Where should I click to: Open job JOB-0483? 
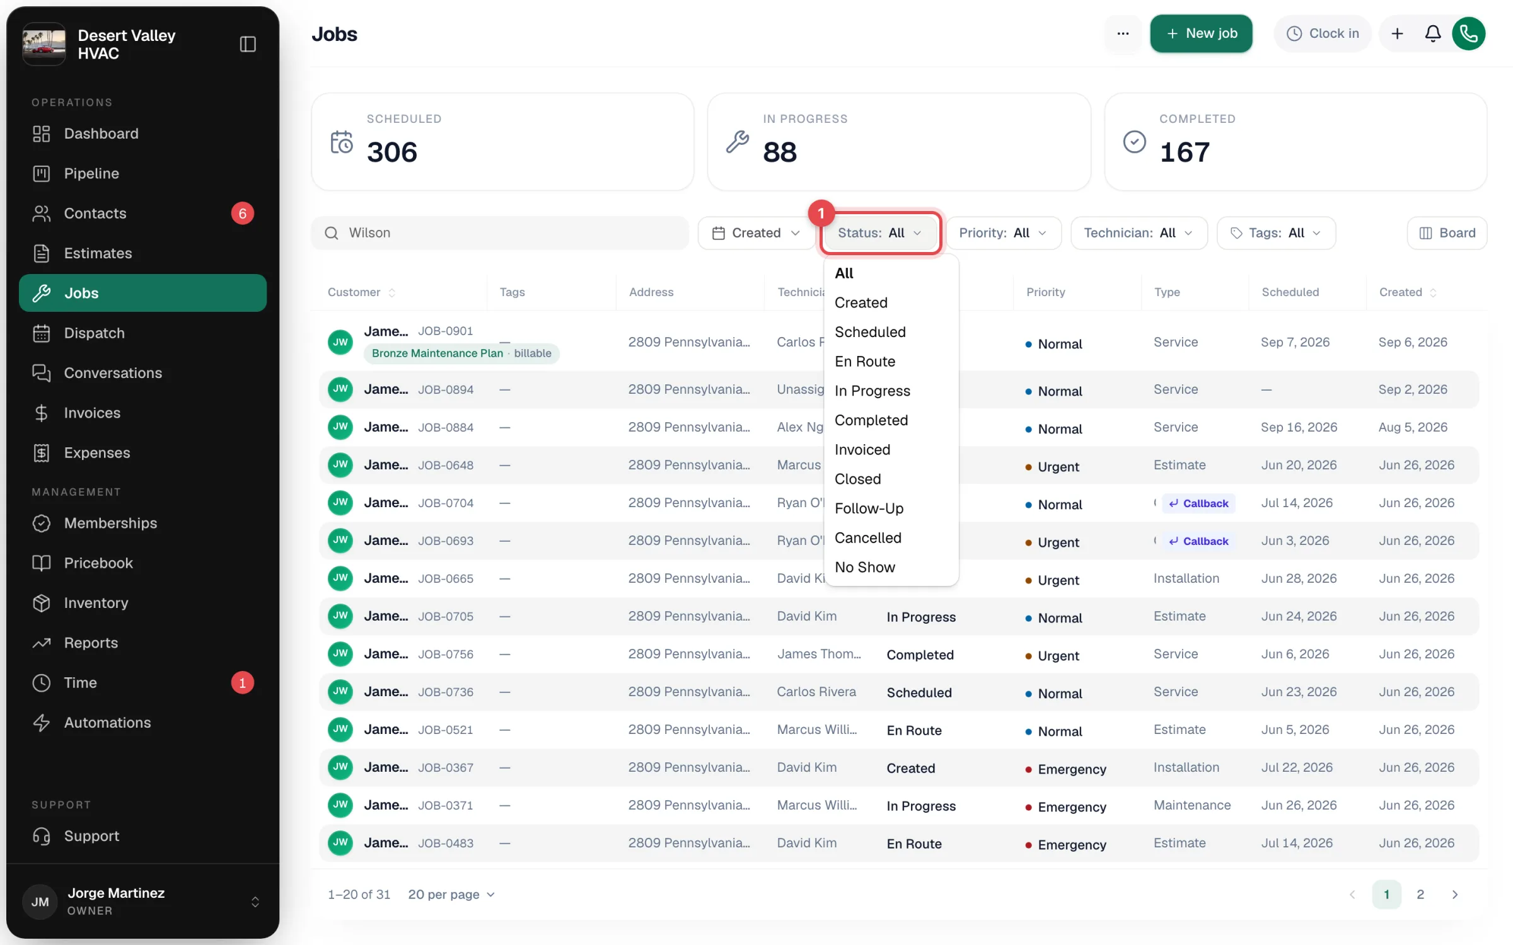[899, 844]
